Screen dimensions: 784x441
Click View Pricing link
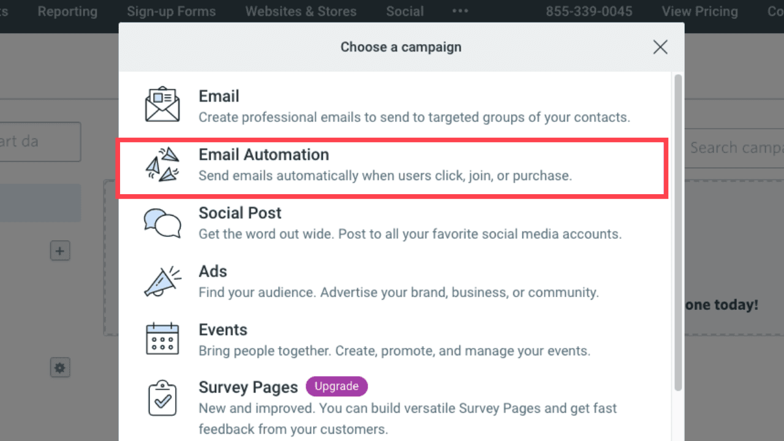pyautogui.click(x=699, y=11)
